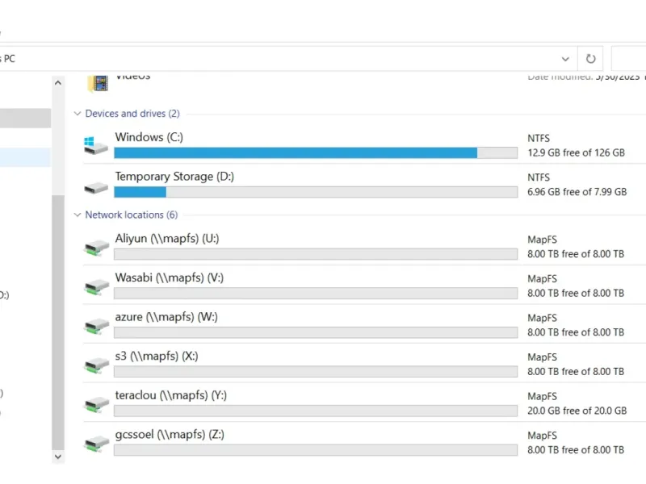Click the Wasabi (V:) network drive icon

(x=97, y=286)
